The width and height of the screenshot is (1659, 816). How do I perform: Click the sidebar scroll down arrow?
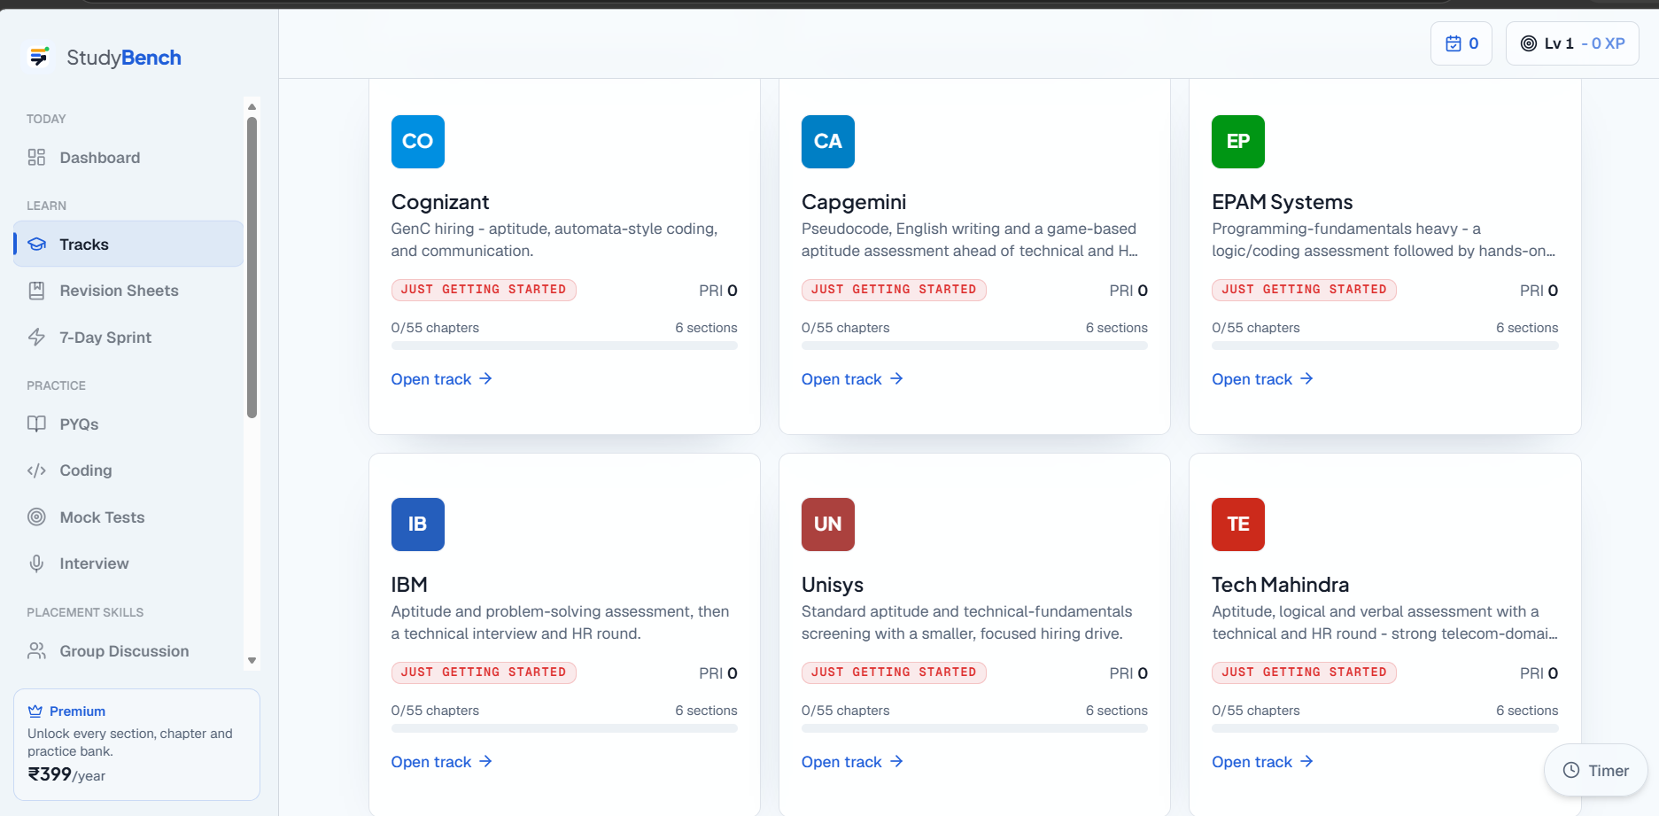(x=252, y=660)
